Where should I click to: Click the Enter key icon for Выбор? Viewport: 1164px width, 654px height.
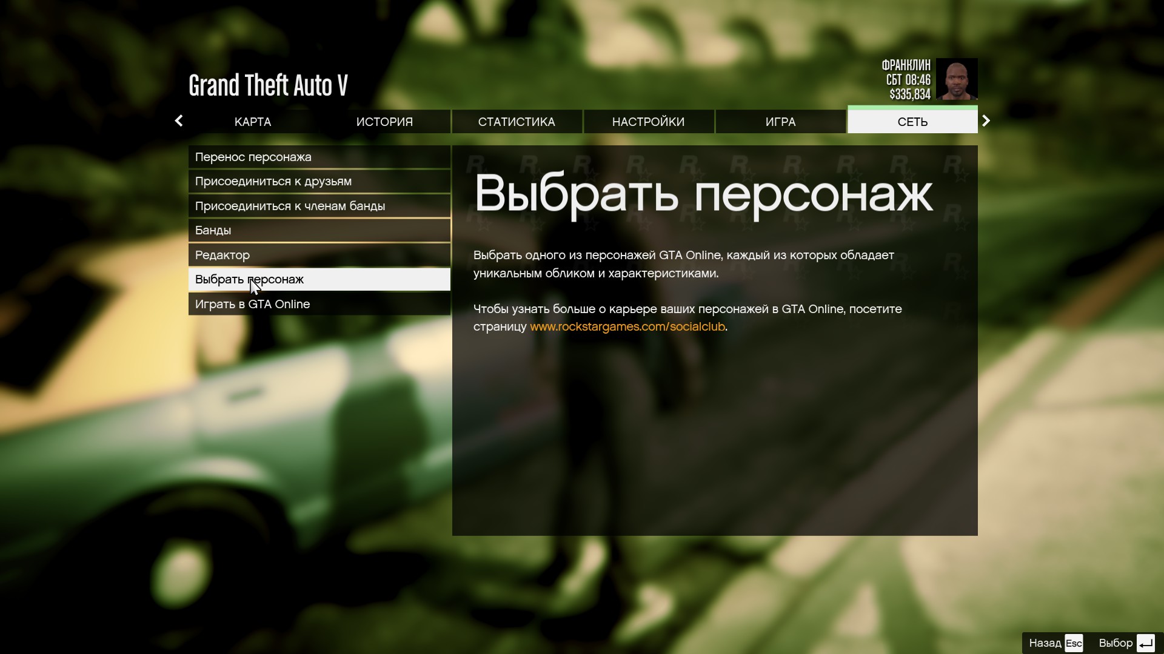(1145, 643)
